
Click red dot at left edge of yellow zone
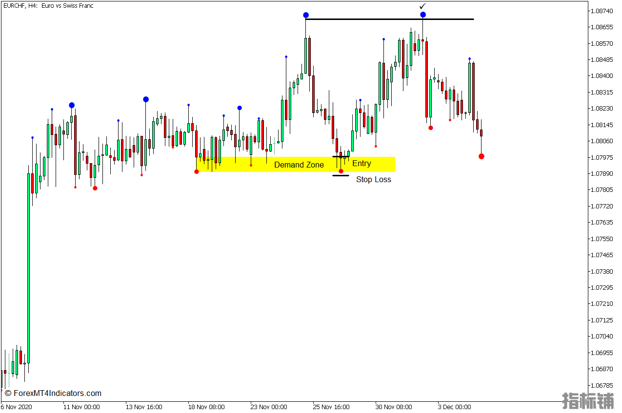[197, 171]
